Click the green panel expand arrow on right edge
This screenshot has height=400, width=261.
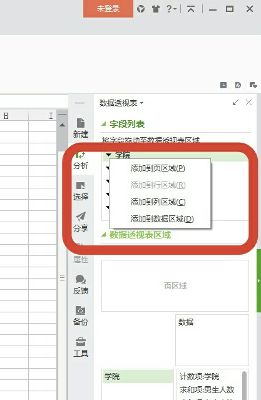pyautogui.click(x=258, y=280)
